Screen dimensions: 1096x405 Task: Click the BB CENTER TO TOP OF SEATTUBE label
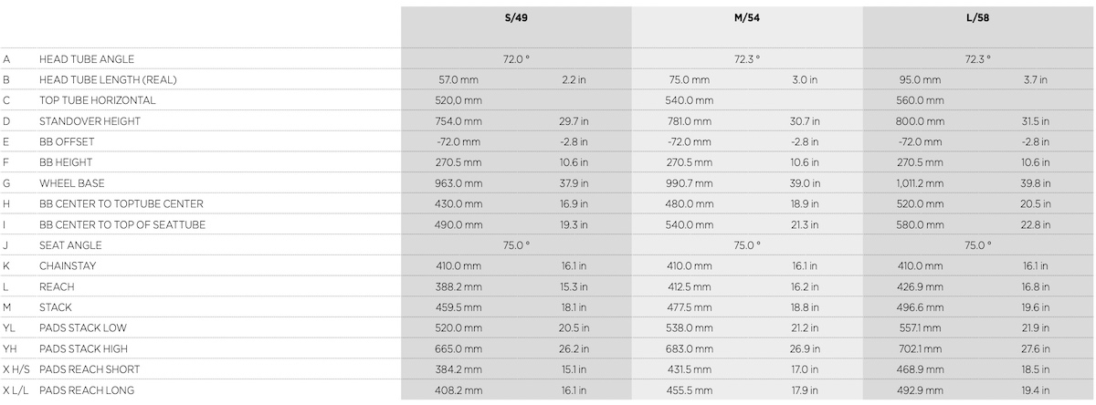tap(122, 224)
